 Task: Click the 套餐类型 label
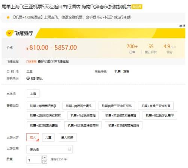tap(12, 106)
